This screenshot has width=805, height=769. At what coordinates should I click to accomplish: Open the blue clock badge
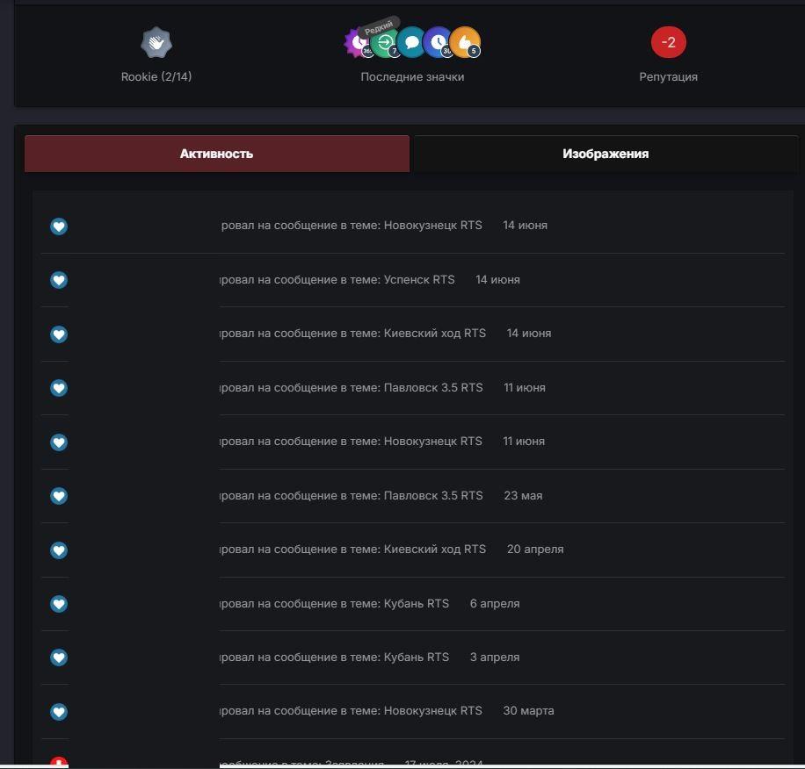[x=438, y=42]
